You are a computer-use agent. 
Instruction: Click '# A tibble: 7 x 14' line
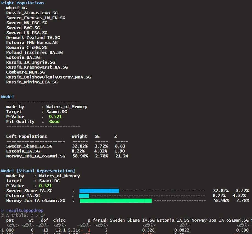[24, 215]
